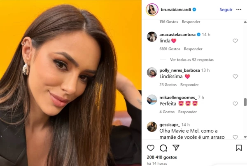
Task: Open anacastelacantora's avatar thumbnail
Action: click(152, 37)
